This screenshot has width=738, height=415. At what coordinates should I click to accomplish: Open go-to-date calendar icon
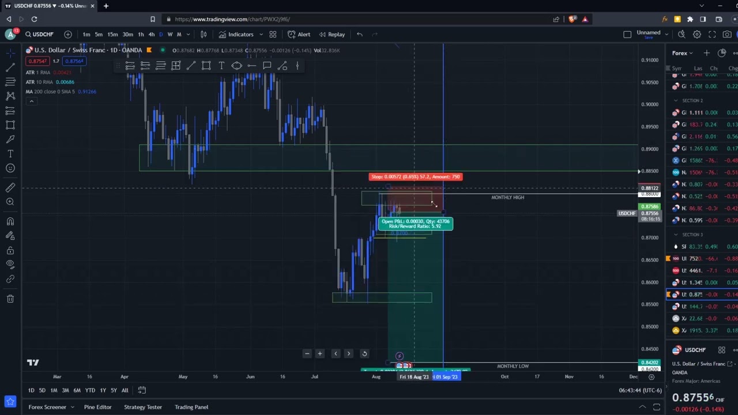pos(142,391)
